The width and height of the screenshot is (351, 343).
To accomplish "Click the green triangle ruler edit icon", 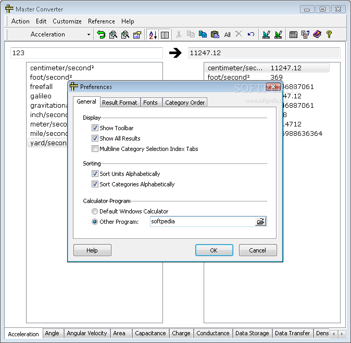I will (278, 34).
